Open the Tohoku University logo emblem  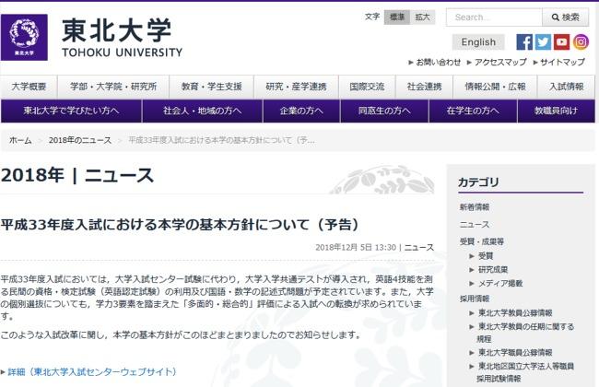pyautogui.click(x=24, y=38)
